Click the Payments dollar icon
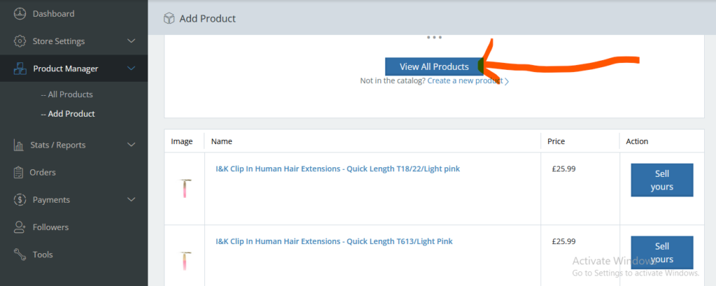Viewport: 716px width, 286px height. click(x=20, y=200)
